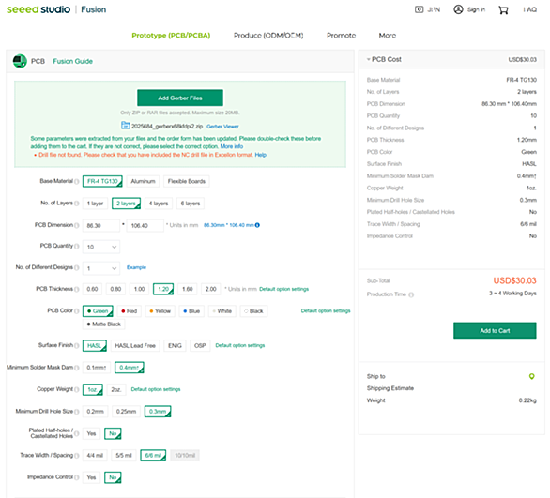
Task: Click the Sign in user icon
Action: 458,9
